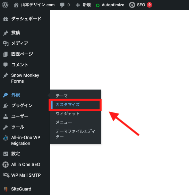Click the メディア icon in sidebar
The height and width of the screenshot is (195, 189).
[6, 44]
